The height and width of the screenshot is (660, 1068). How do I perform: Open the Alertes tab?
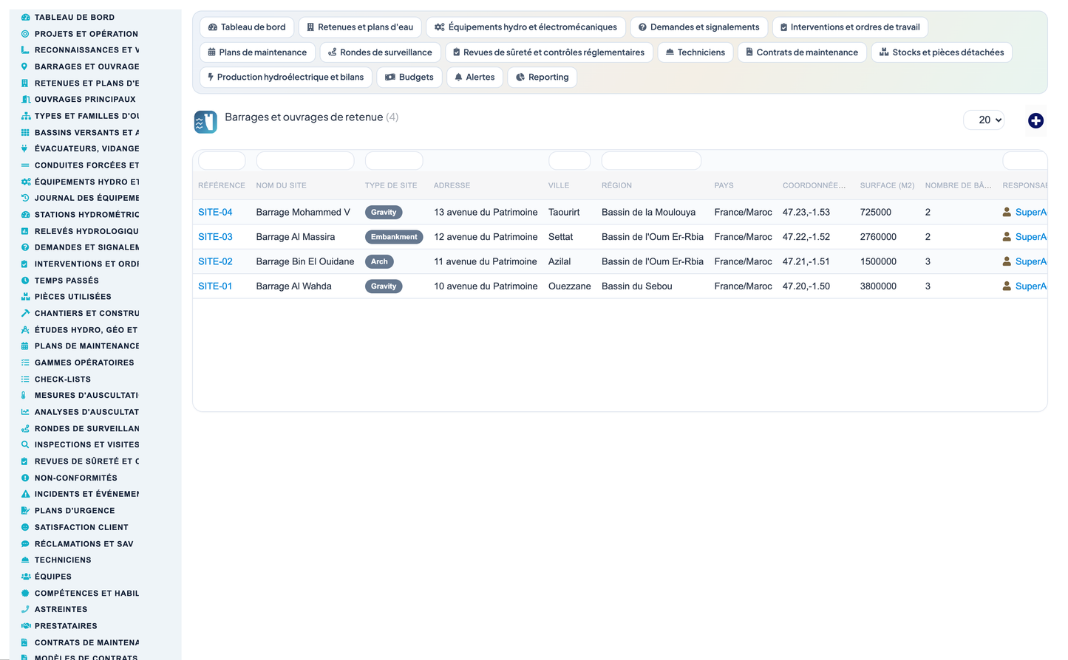pyautogui.click(x=475, y=78)
